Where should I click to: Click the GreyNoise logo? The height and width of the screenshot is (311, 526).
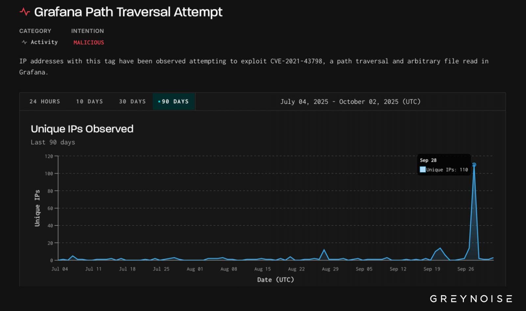click(x=471, y=299)
